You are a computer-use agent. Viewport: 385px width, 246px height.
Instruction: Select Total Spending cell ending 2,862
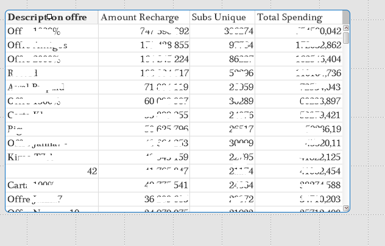pos(298,45)
